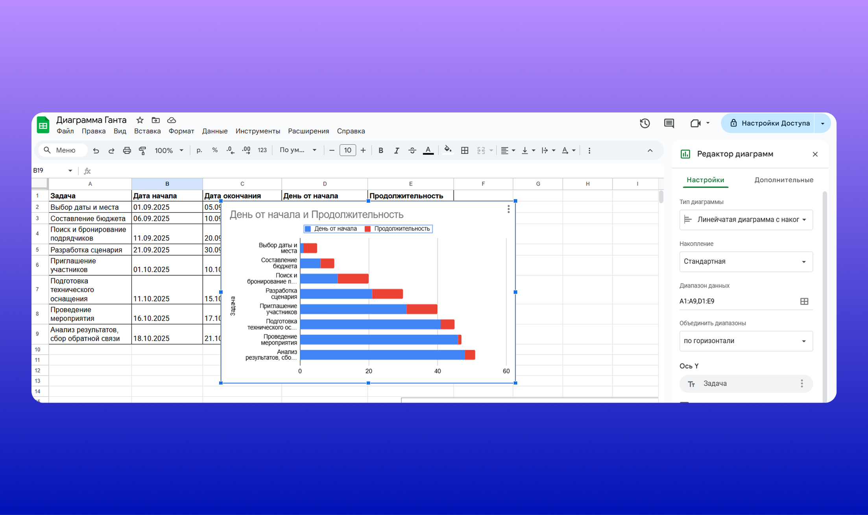
Task: Open the по горизонтали dropdown
Action: (x=746, y=341)
